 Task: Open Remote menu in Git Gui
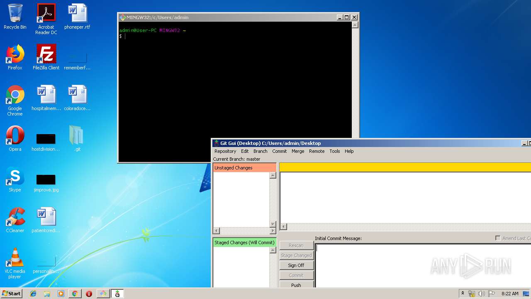(317, 151)
